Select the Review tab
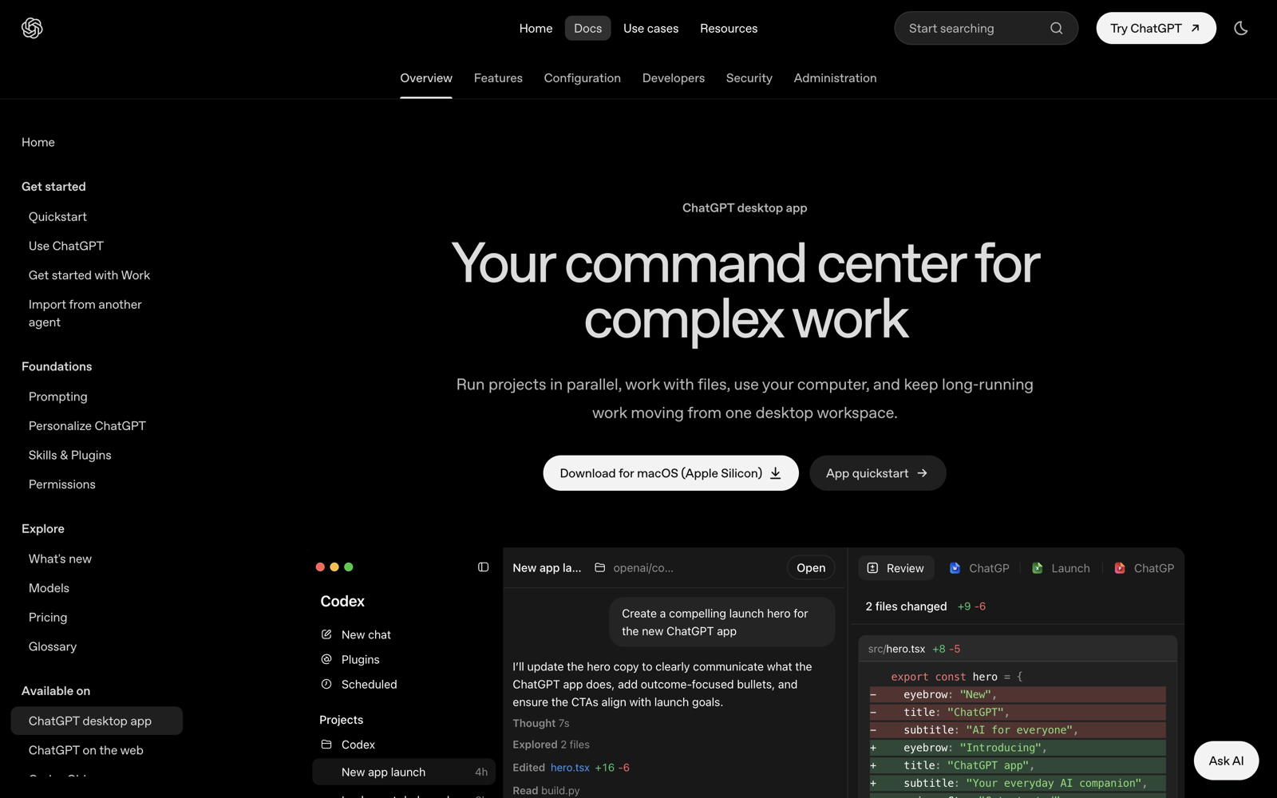This screenshot has width=1277, height=798. pyautogui.click(x=895, y=568)
